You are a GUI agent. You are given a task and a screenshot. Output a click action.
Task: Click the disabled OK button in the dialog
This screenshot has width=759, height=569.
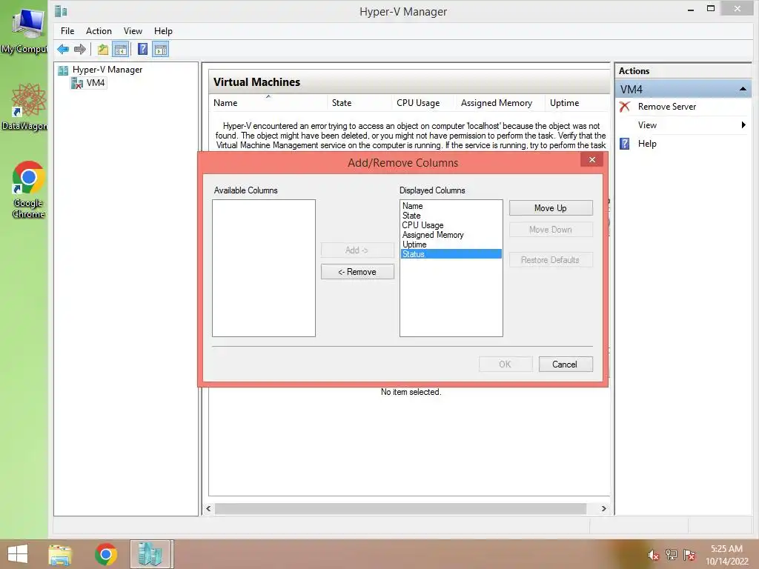tap(506, 365)
